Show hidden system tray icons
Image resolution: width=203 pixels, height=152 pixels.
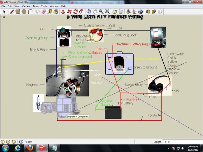point(168,148)
